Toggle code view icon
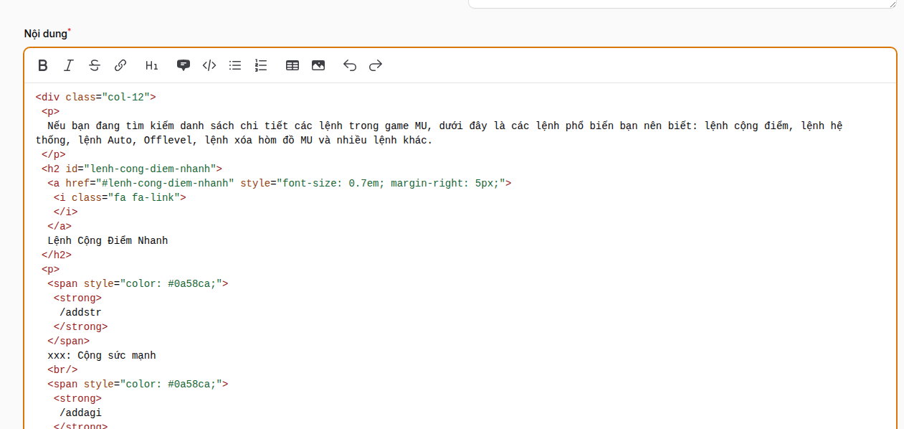The height and width of the screenshot is (429, 904). [209, 65]
